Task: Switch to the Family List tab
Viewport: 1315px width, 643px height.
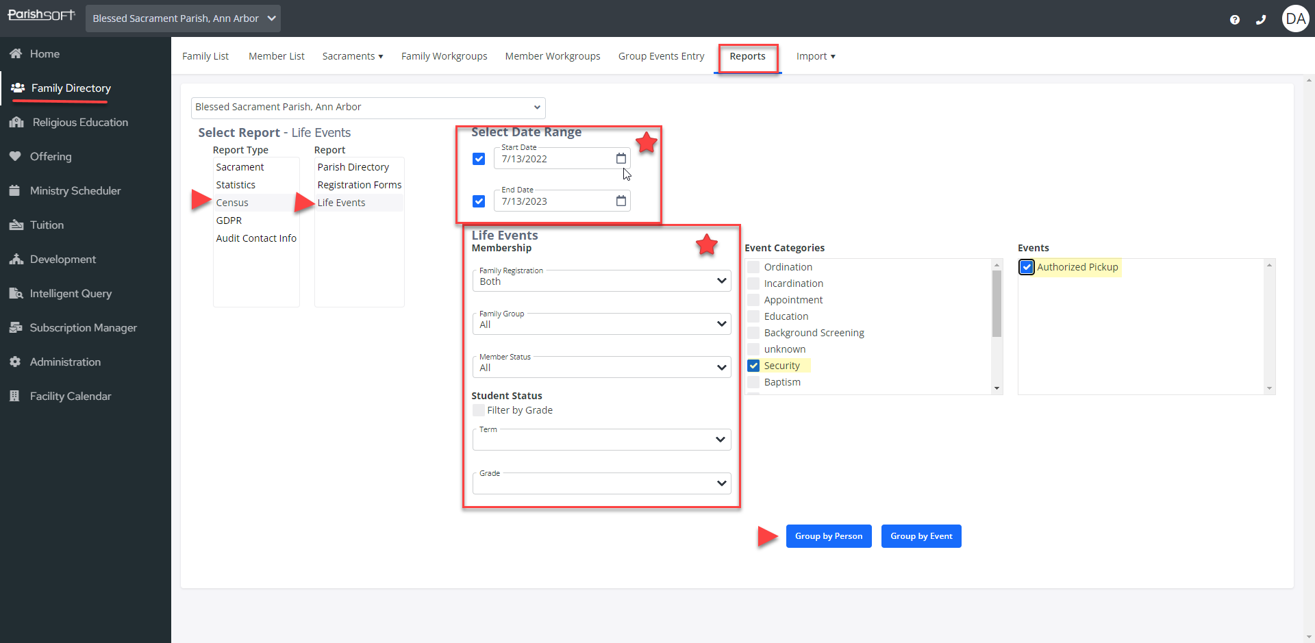Action: [205, 56]
